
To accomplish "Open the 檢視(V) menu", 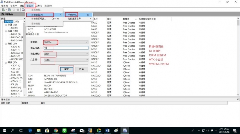I will (x=14, y=6).
